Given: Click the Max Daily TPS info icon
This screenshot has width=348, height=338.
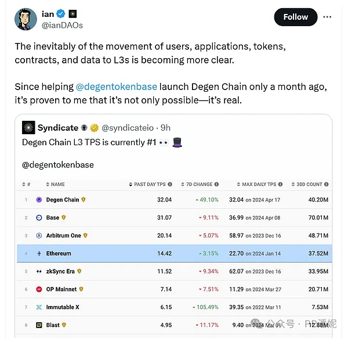Looking at the screenshot, I should pyautogui.click(x=281, y=184).
